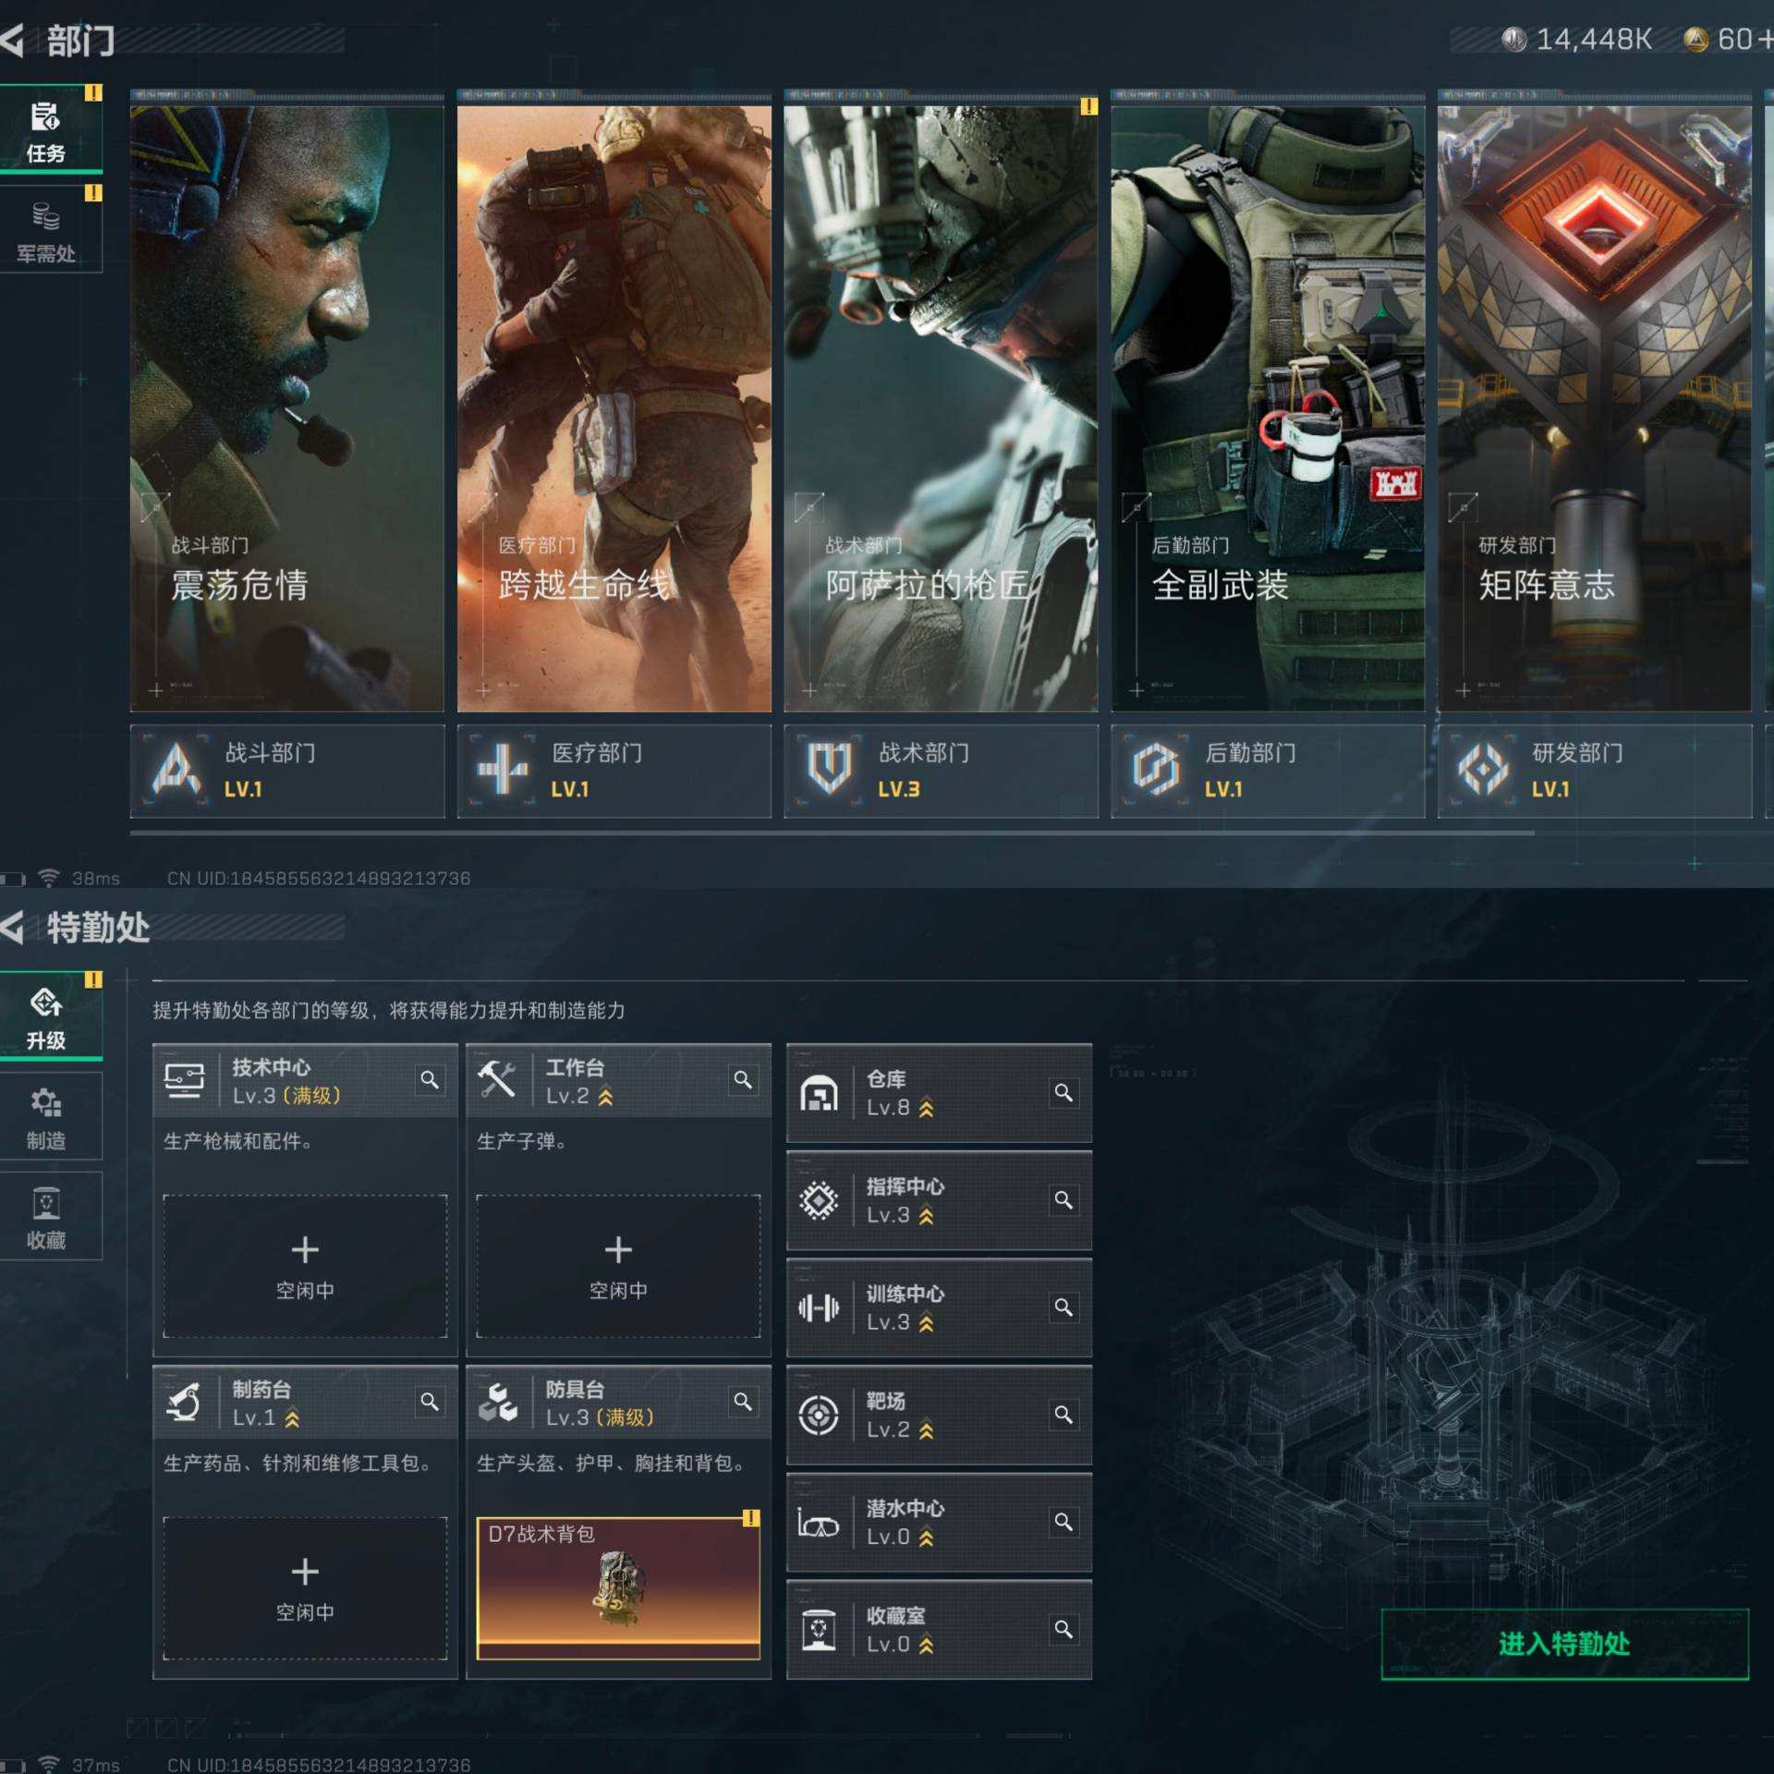
Task: Click the plus beside 60 gold currency
Action: (x=1764, y=40)
